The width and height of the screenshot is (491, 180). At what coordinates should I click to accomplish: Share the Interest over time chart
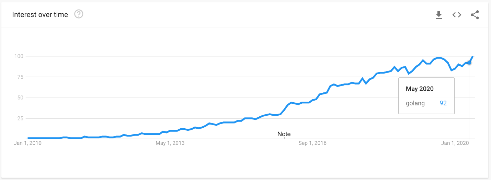pyautogui.click(x=475, y=15)
